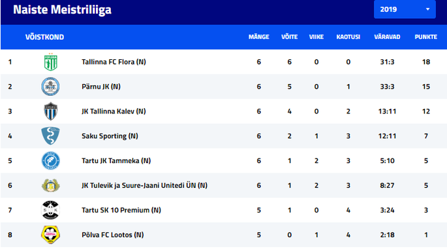Open the JK Tallinna Kalev shield logo

tap(51, 111)
